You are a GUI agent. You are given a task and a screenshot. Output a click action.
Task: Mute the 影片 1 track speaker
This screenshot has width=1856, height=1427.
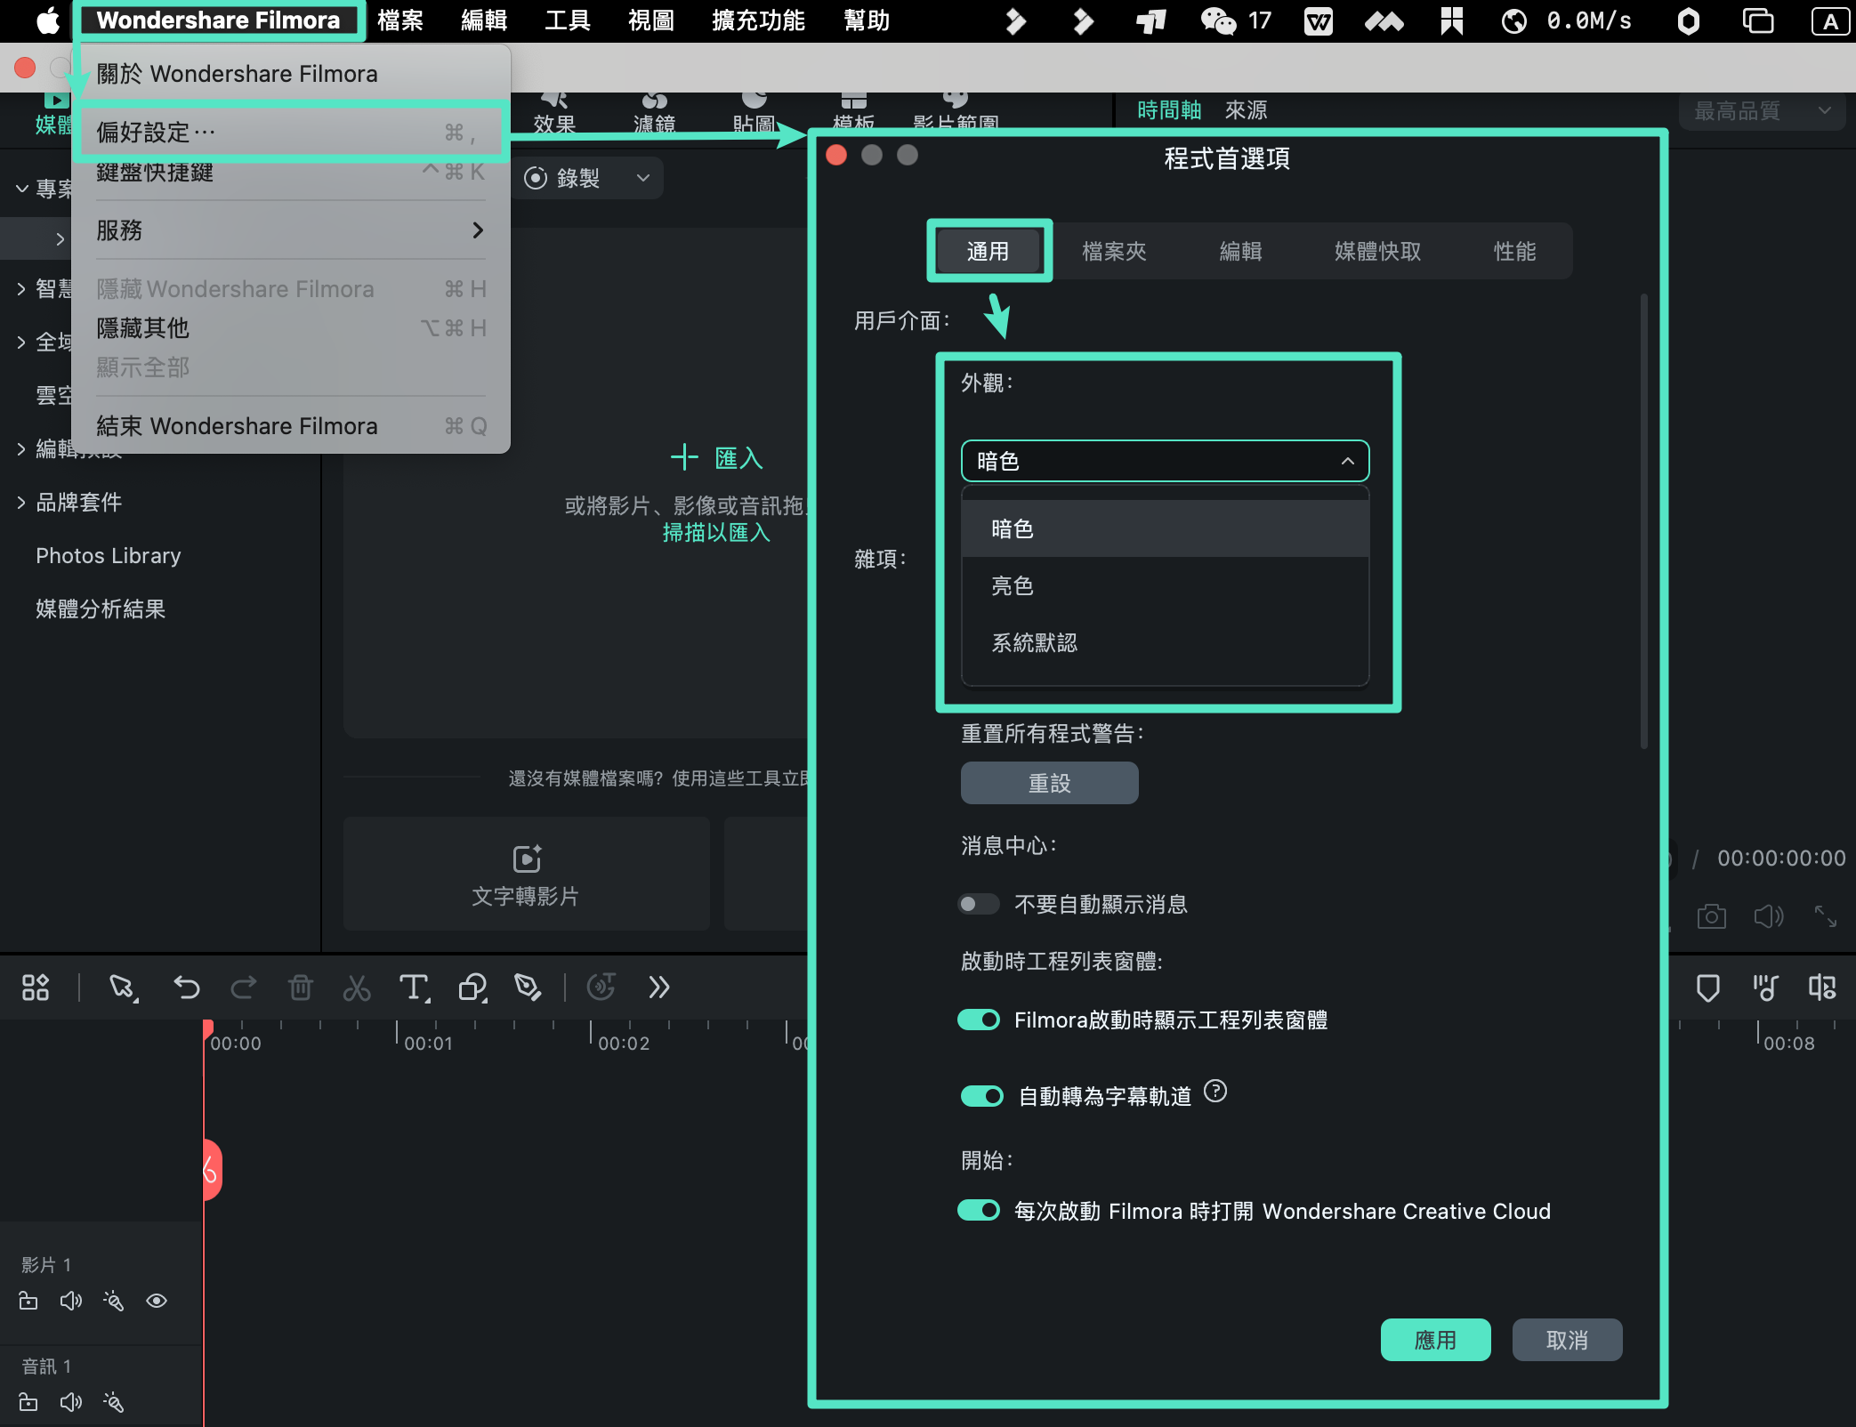71,1301
